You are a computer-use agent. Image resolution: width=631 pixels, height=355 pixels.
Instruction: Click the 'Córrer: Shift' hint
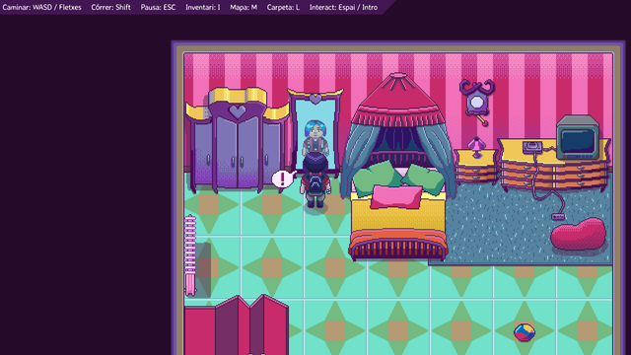[x=110, y=7]
